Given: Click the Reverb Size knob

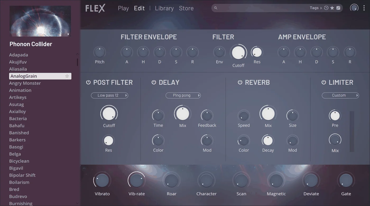Looking at the screenshot, I should 293,116.
